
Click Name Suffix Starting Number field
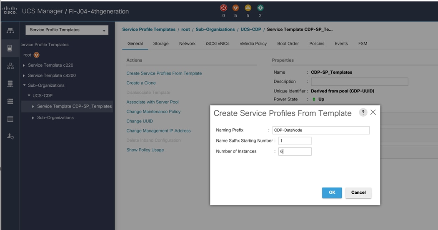pos(295,141)
